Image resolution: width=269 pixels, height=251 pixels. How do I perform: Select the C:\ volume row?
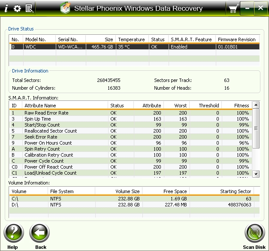(135, 199)
